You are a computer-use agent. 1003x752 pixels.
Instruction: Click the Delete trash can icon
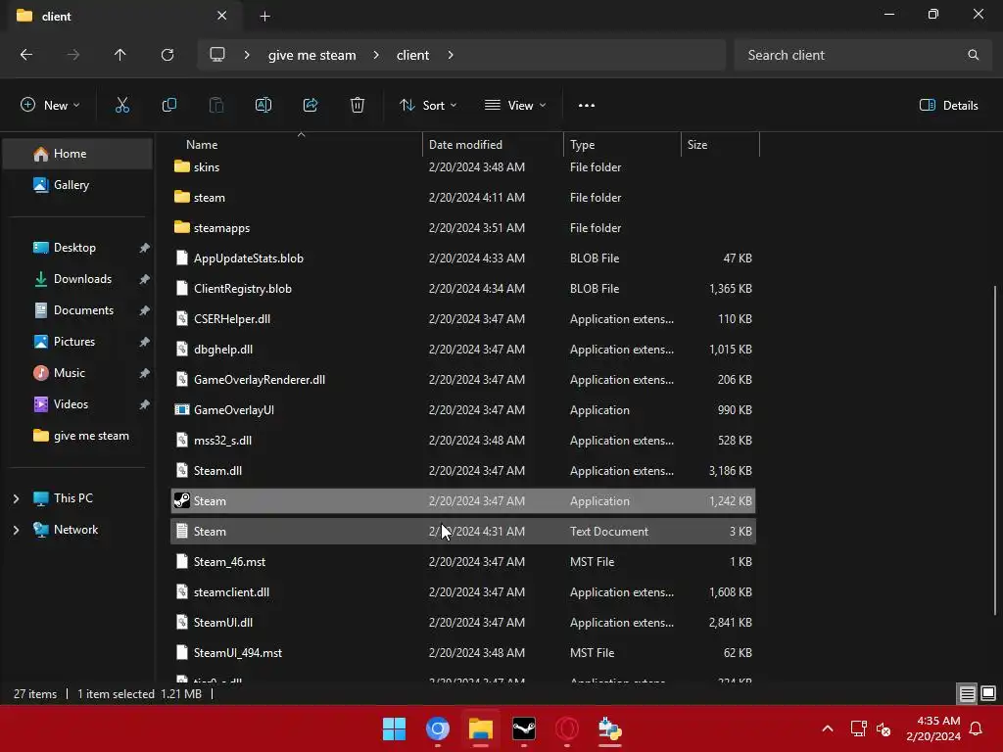[357, 106]
